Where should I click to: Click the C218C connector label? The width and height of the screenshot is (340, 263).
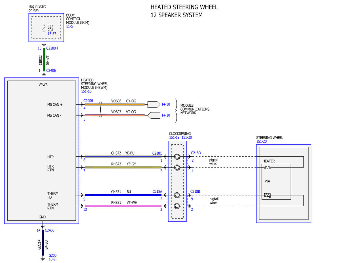157,153
